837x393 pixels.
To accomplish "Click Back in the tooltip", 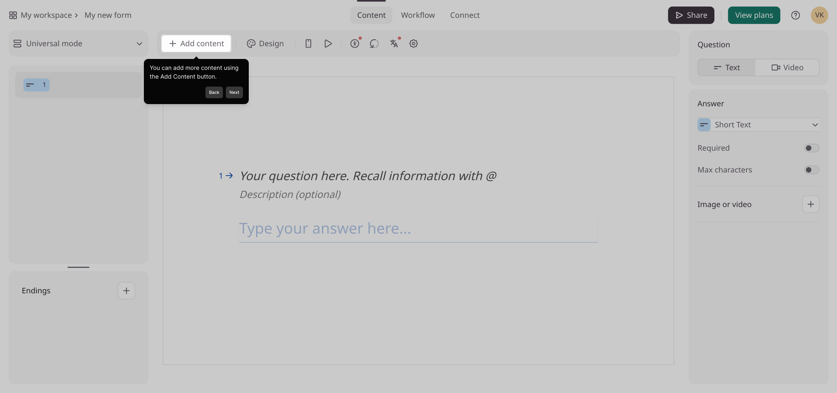I will click(214, 92).
